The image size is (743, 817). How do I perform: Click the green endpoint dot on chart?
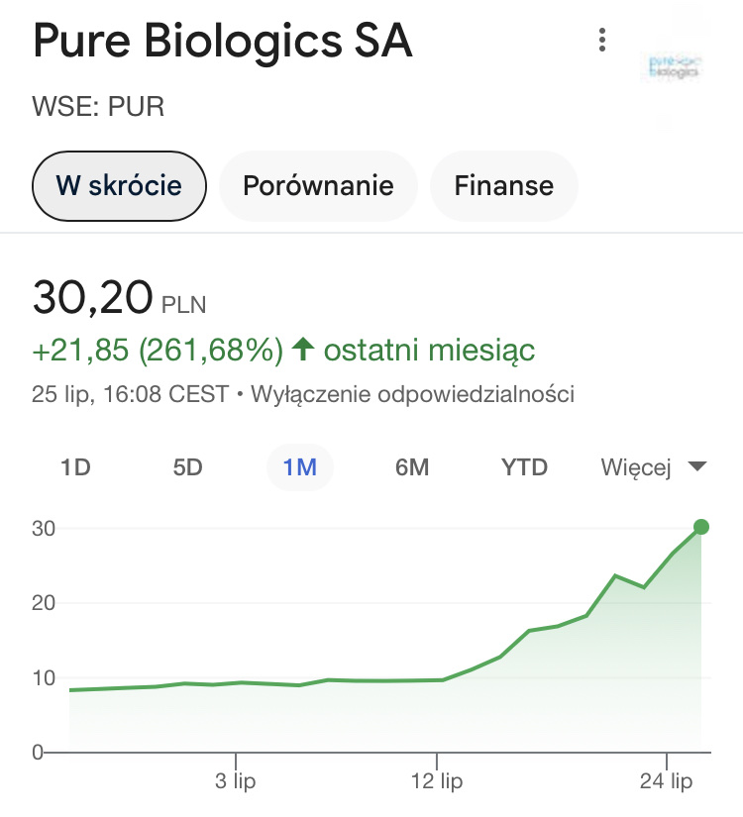pos(700,527)
